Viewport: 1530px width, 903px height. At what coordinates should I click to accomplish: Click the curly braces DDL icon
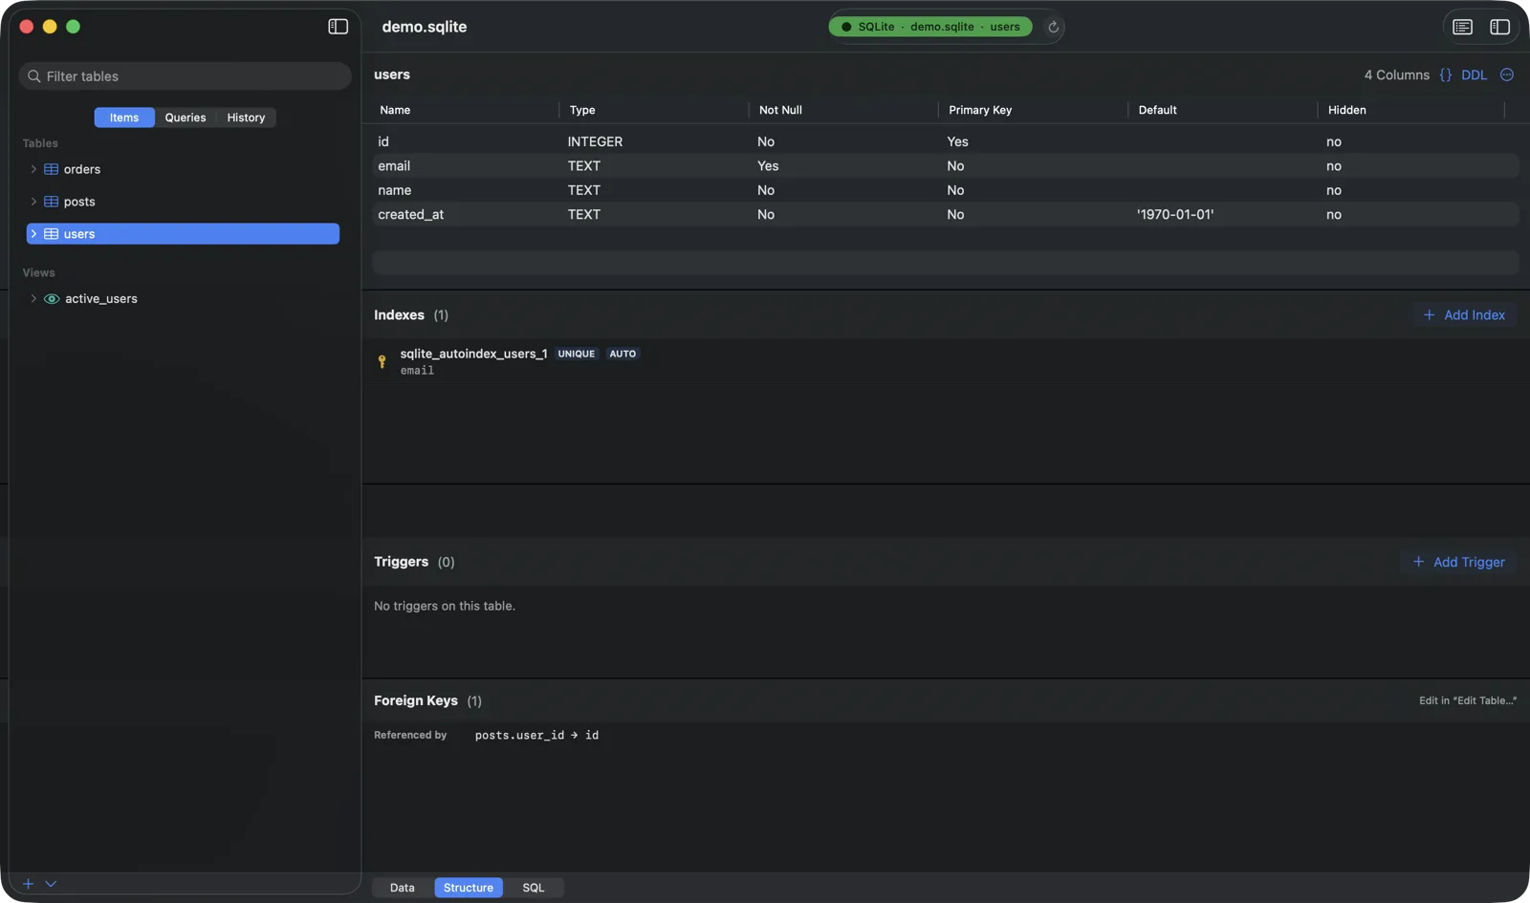point(1446,75)
